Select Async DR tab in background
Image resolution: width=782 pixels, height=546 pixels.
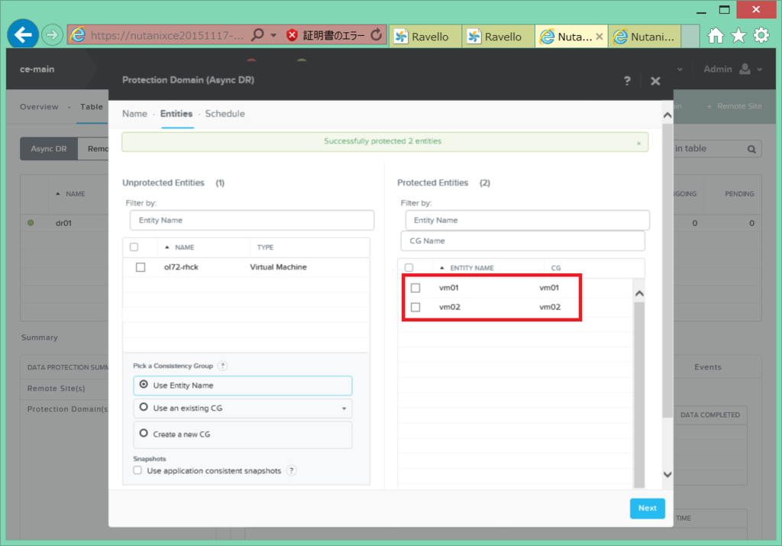(x=49, y=149)
